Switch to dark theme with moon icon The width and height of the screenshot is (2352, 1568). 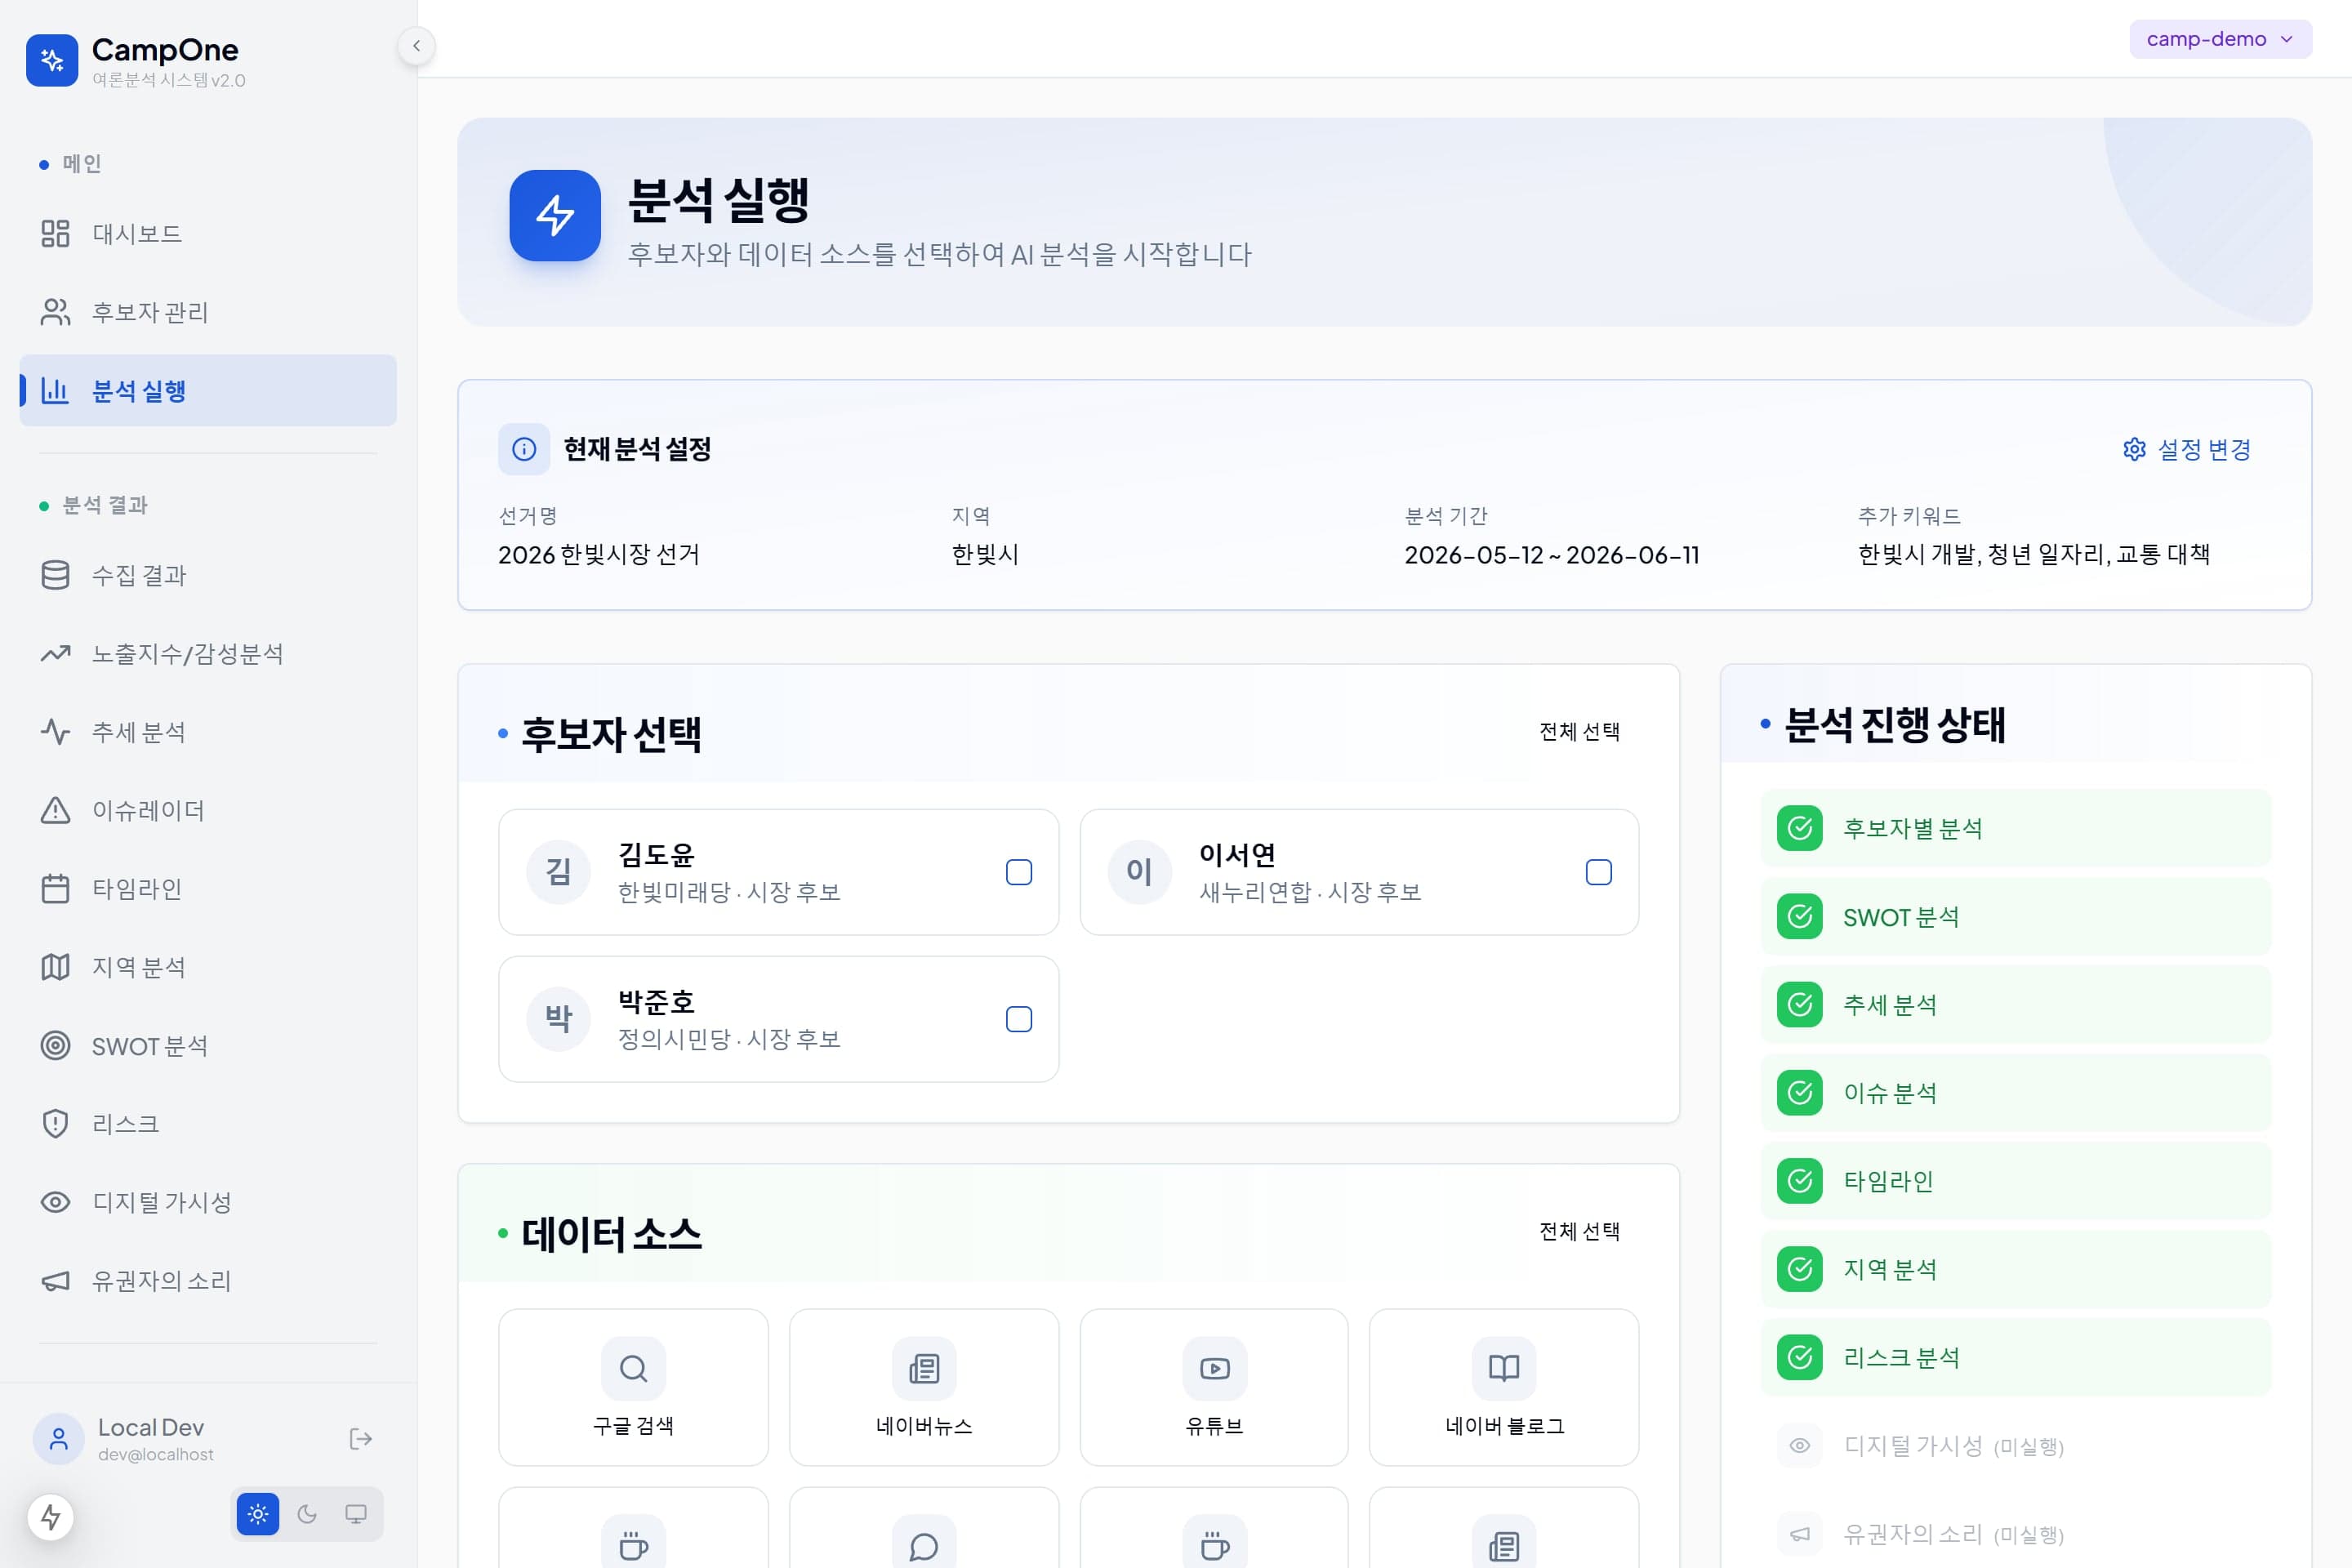[307, 1514]
